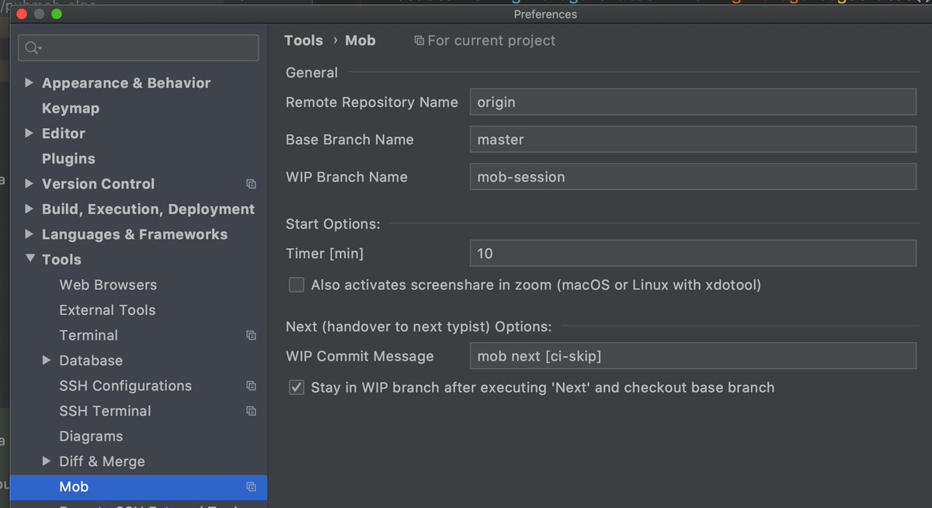Open SSH Terminal settings
This screenshot has width=932, height=508.
pos(105,411)
